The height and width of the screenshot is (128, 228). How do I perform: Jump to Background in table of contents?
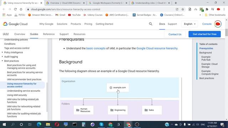(206, 53)
